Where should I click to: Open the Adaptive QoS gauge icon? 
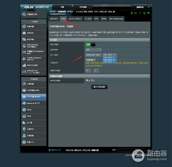click(24, 52)
